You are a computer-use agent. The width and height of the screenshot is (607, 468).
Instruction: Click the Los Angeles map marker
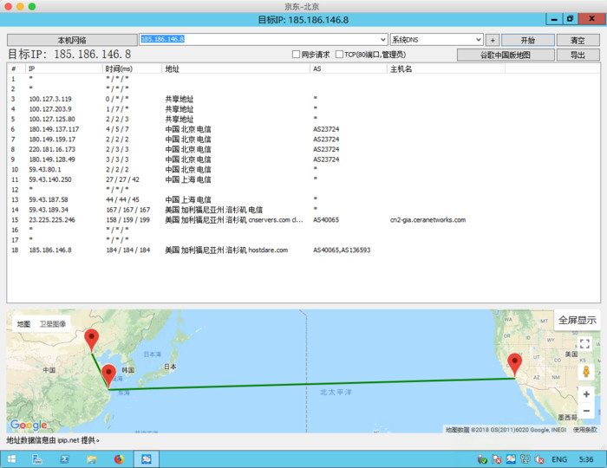[514, 364]
